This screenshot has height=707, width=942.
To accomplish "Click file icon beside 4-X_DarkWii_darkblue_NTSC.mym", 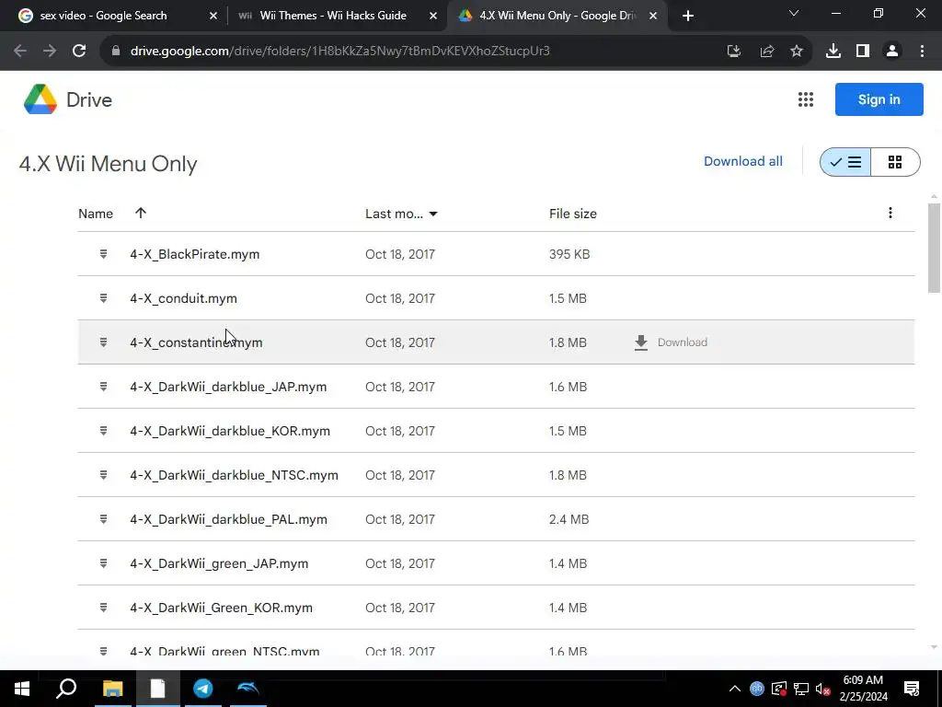I will [x=103, y=475].
